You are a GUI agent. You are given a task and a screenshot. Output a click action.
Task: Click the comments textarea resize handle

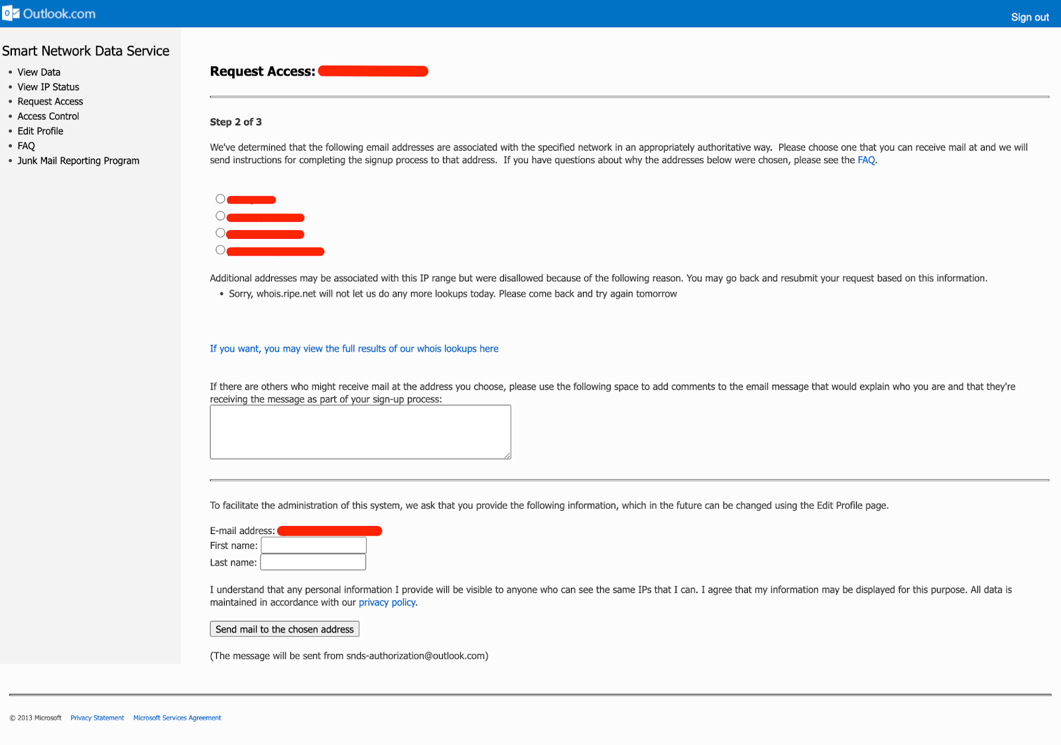[x=507, y=455]
